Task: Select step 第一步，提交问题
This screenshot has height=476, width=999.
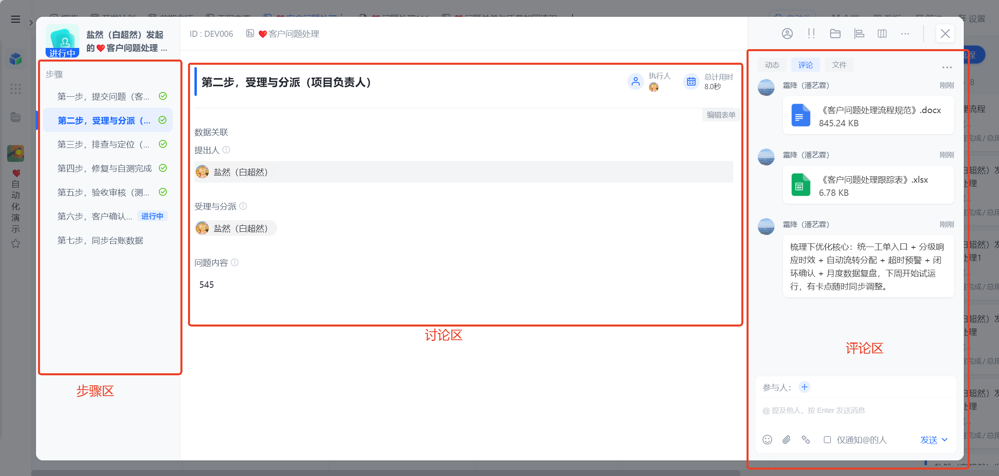Action: tap(108, 96)
